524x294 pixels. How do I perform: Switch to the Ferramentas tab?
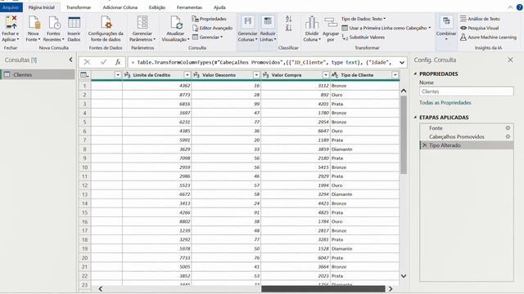tap(189, 7)
